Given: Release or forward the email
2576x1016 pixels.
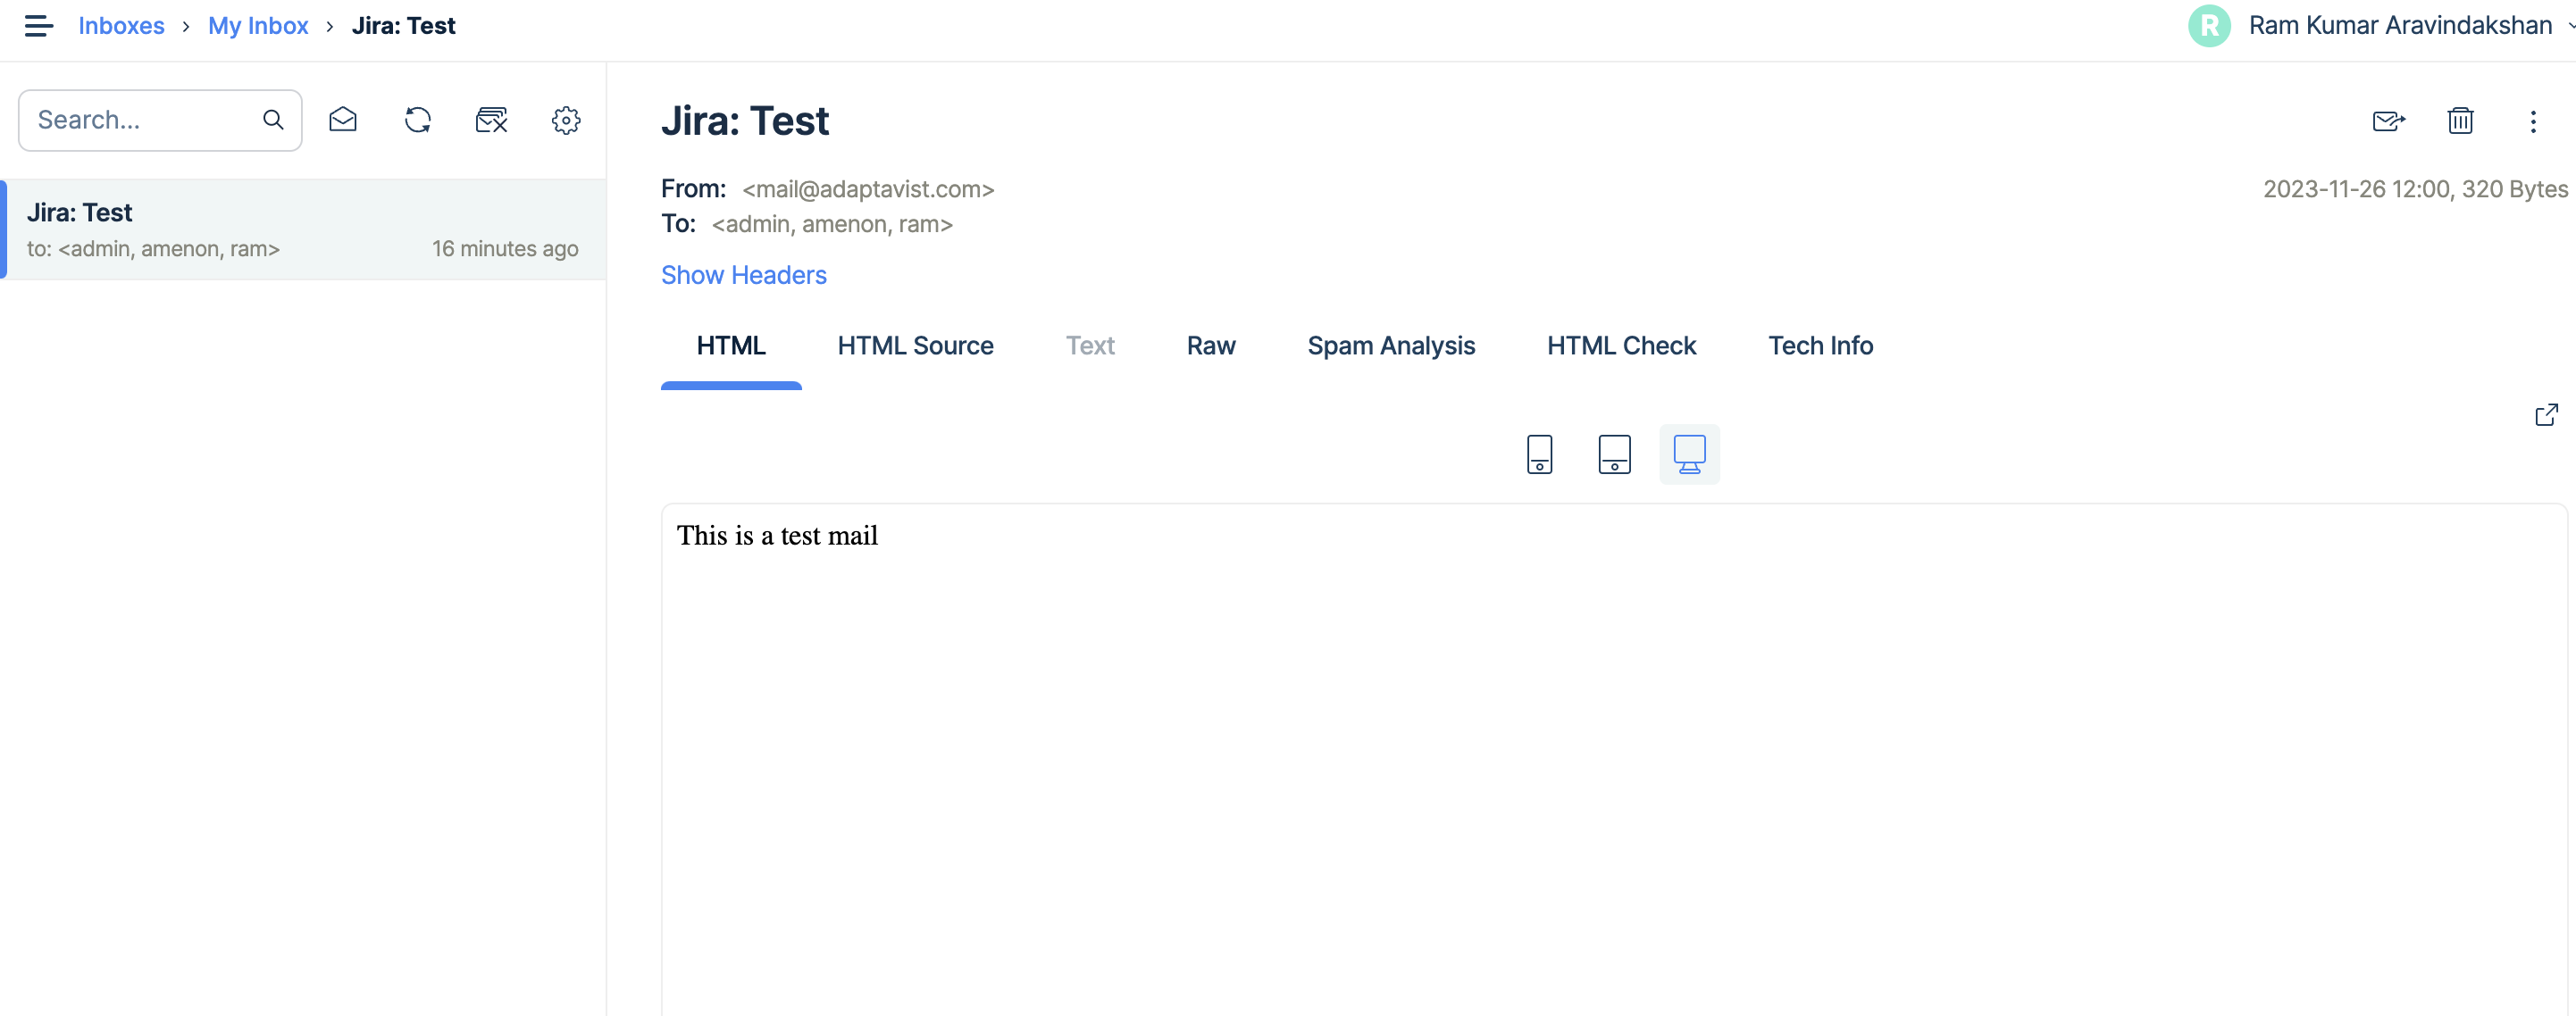Looking at the screenshot, I should (2390, 121).
